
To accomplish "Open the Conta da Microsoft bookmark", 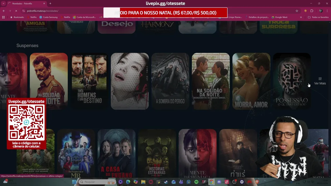I will (x=84, y=17).
